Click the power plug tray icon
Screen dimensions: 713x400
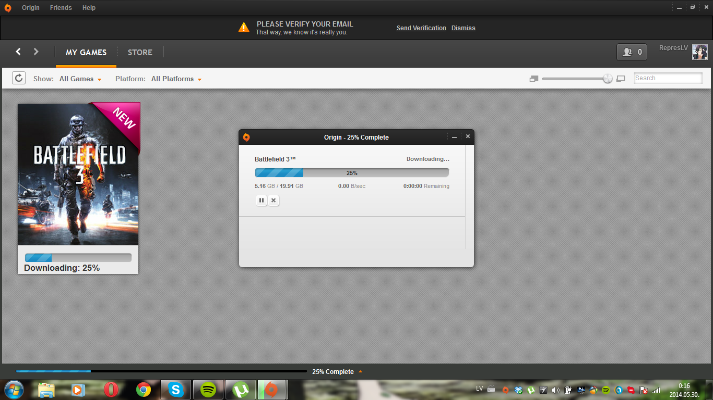(x=568, y=390)
